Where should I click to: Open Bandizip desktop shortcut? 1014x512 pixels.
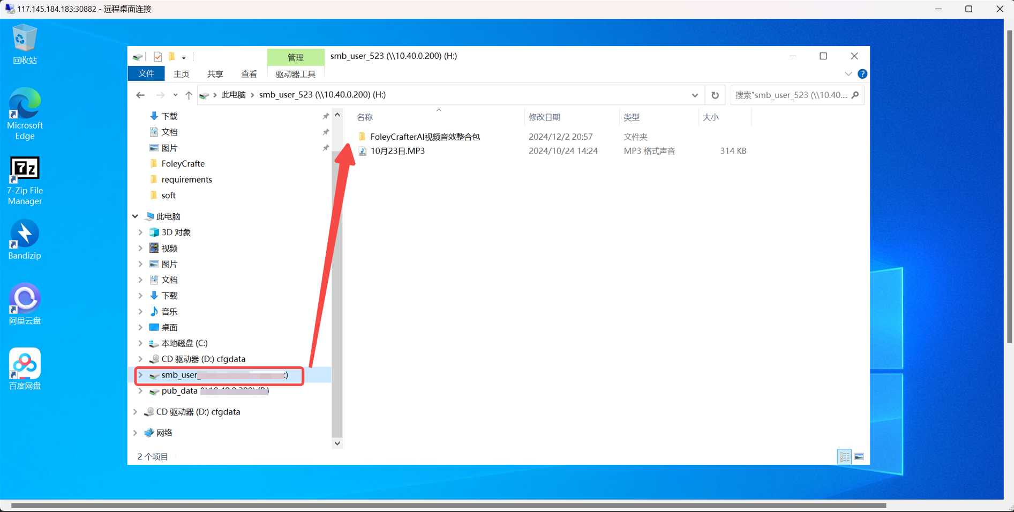[x=25, y=239]
